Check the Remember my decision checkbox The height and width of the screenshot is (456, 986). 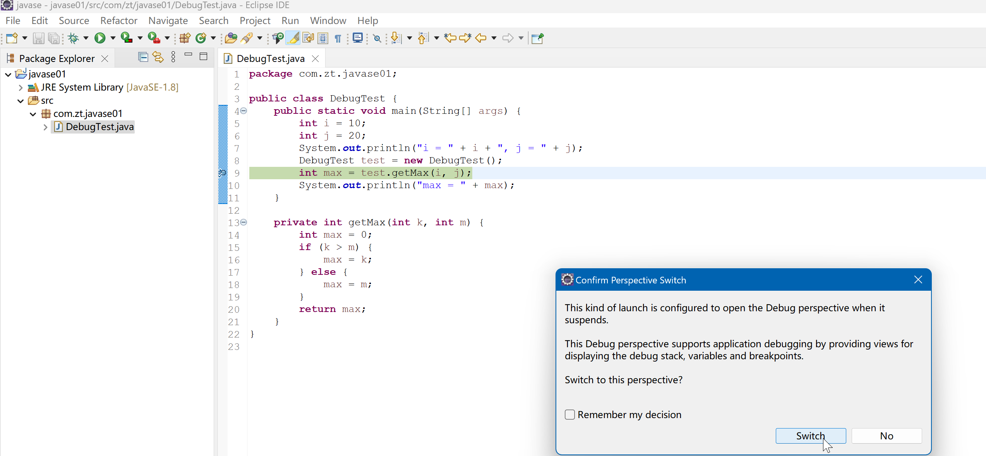[569, 415]
